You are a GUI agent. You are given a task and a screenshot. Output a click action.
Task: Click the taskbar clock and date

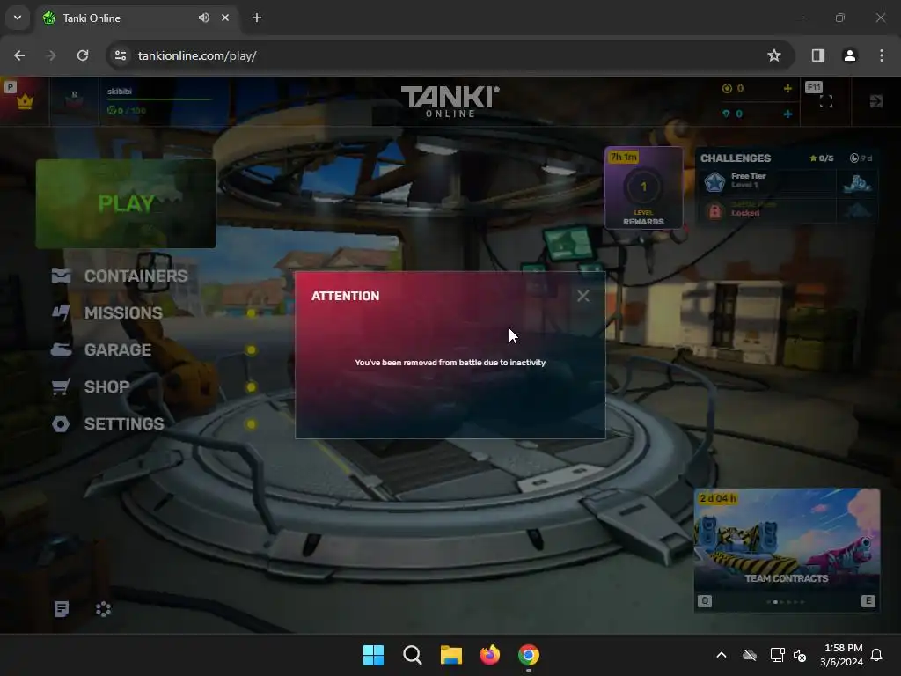tap(842, 655)
